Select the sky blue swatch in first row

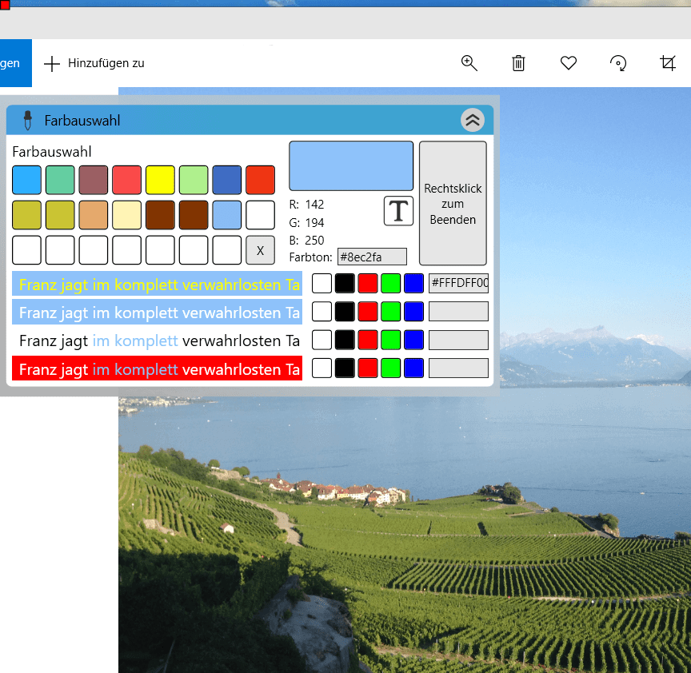point(27,180)
